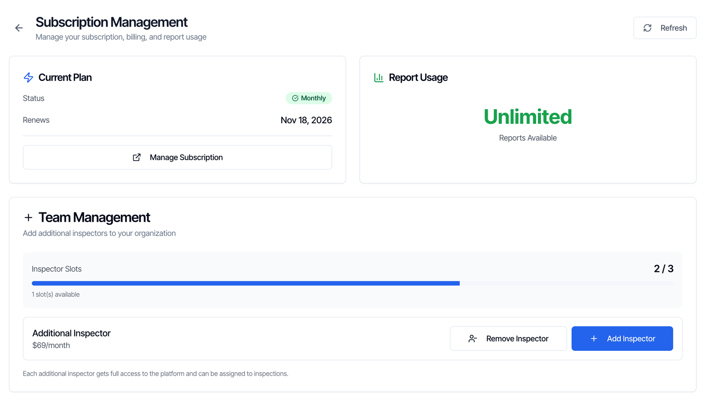The width and height of the screenshot is (710, 401).
Task: Go back using the left arrow icon
Action: tap(19, 28)
